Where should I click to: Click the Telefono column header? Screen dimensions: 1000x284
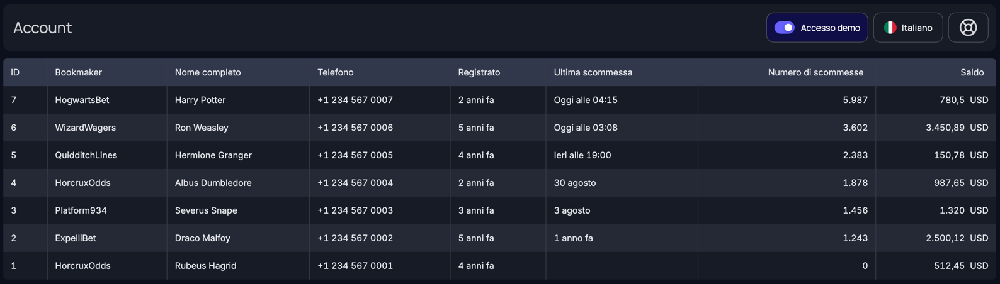point(335,72)
